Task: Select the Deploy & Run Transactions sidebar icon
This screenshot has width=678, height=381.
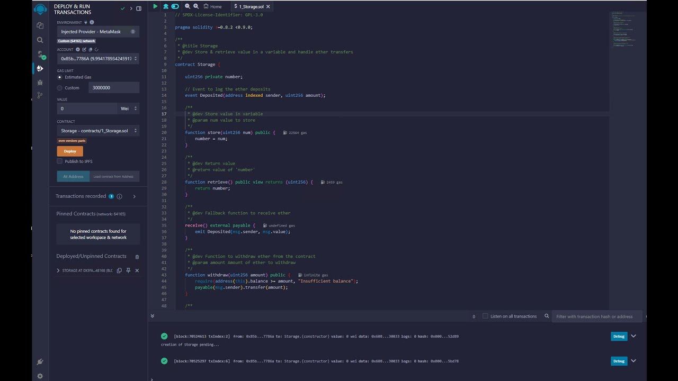Action: click(x=40, y=68)
